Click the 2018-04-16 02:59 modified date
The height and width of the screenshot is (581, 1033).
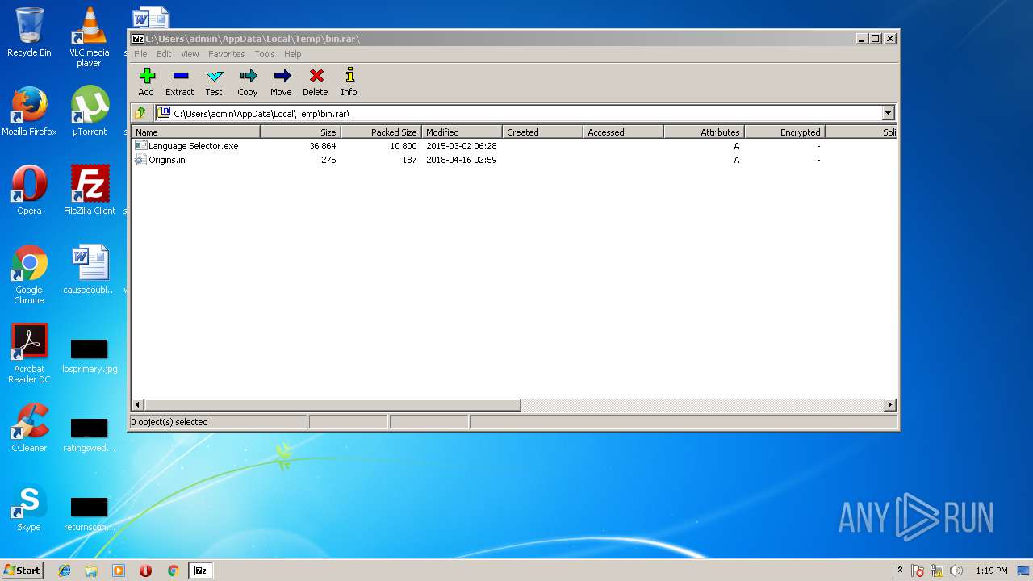pyautogui.click(x=461, y=160)
